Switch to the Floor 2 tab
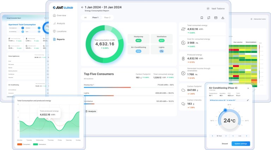The width and height of the screenshot is (271, 150). click(x=107, y=17)
